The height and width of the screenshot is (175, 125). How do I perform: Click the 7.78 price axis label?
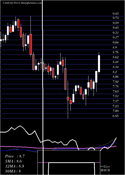(115, 86)
